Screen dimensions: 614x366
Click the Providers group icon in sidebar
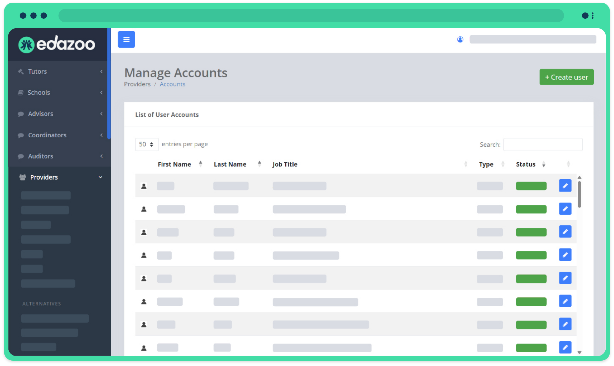pos(23,177)
